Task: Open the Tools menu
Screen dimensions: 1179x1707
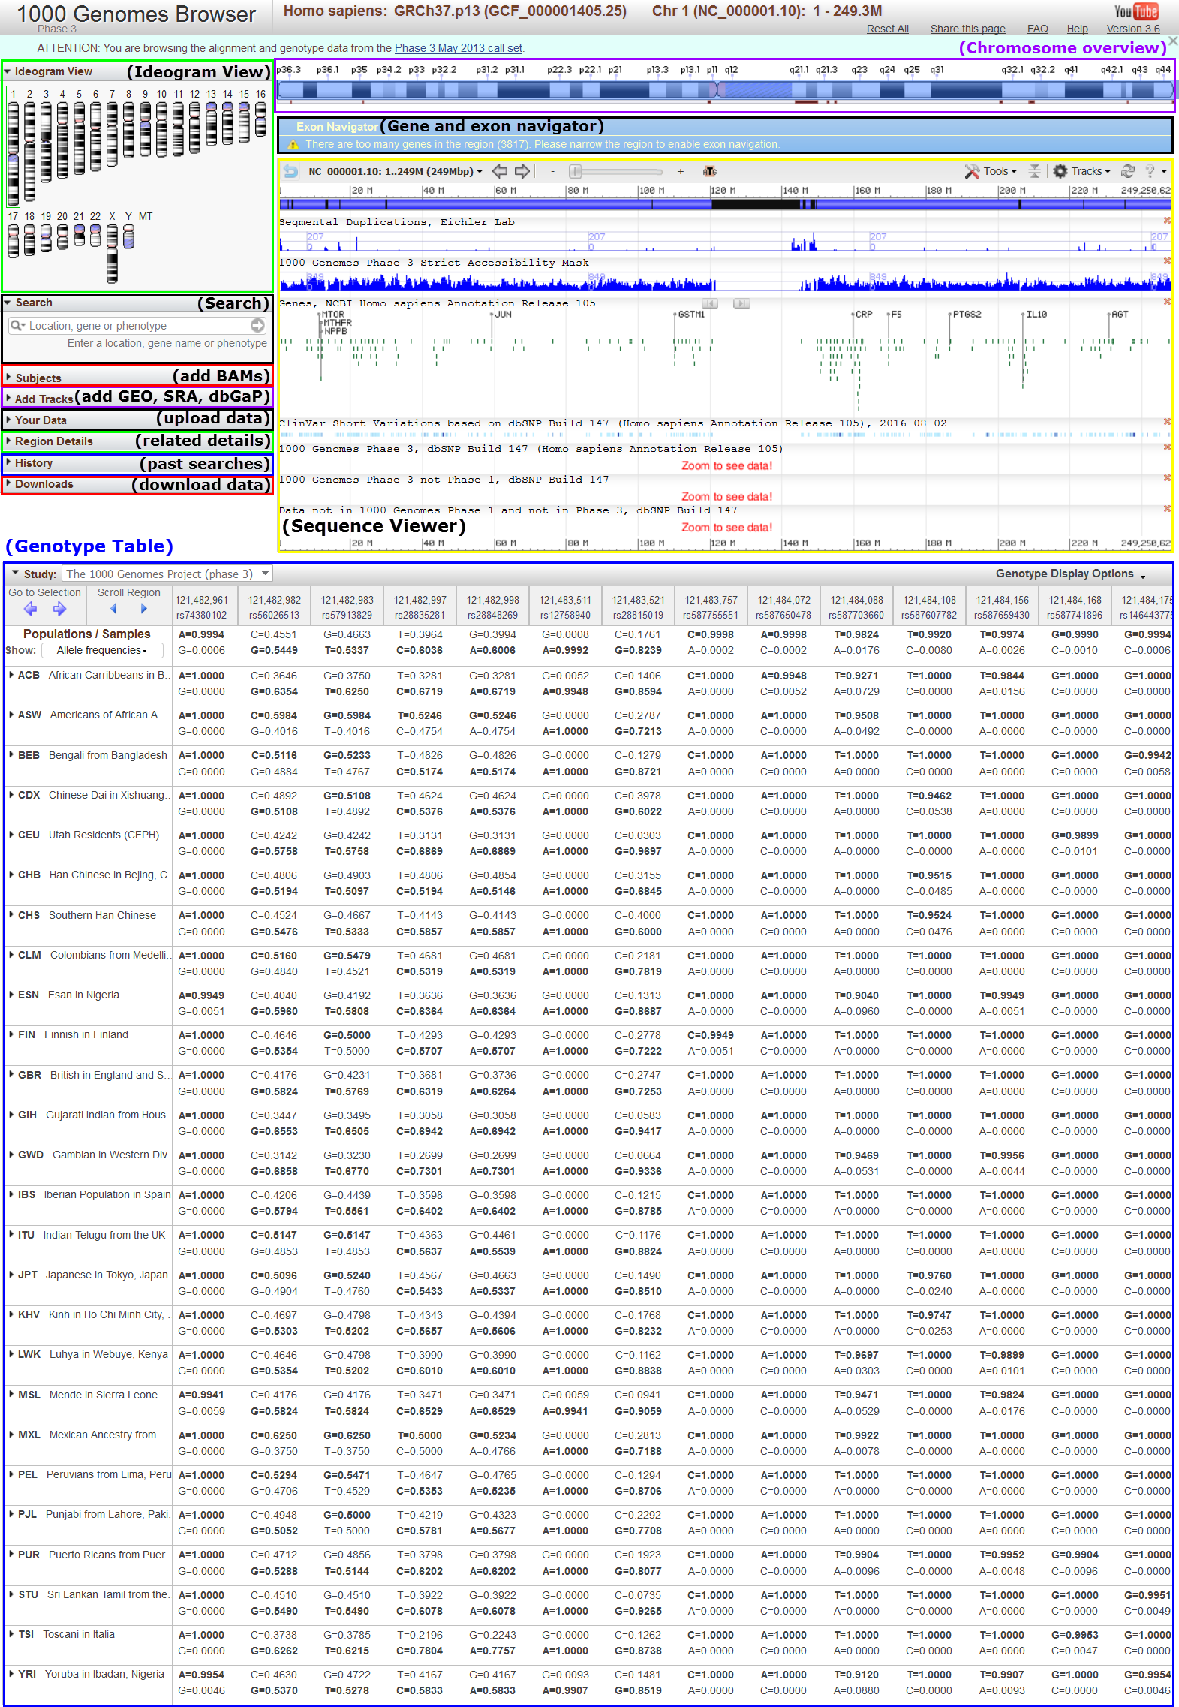Action: (991, 171)
